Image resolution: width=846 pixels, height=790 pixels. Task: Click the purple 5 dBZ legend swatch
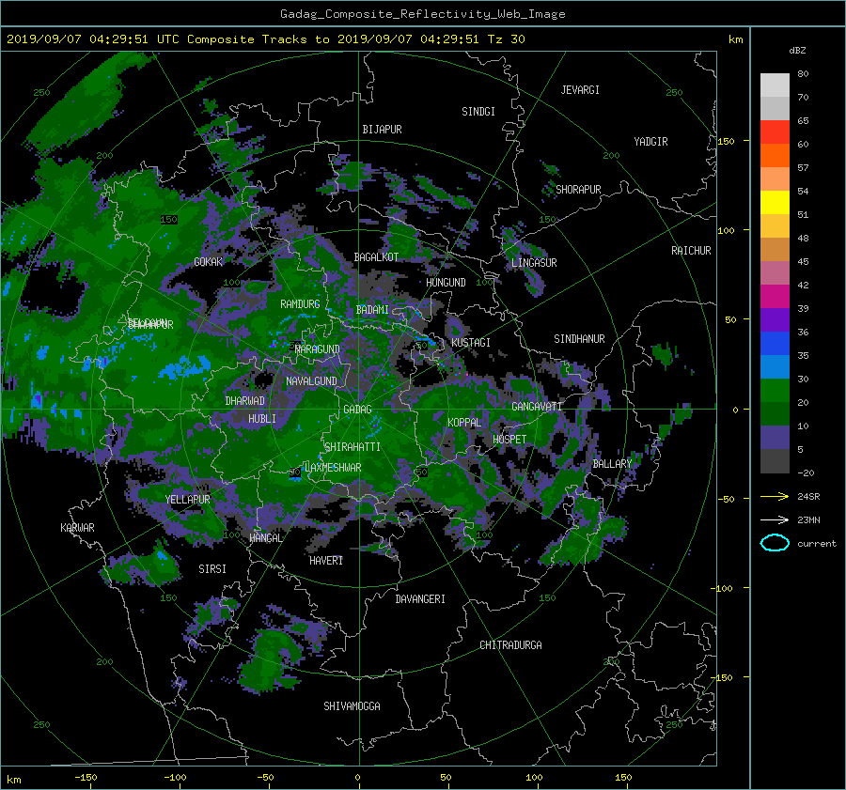pyautogui.click(x=775, y=438)
